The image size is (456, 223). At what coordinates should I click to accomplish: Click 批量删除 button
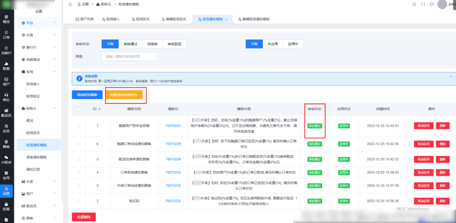(x=84, y=217)
